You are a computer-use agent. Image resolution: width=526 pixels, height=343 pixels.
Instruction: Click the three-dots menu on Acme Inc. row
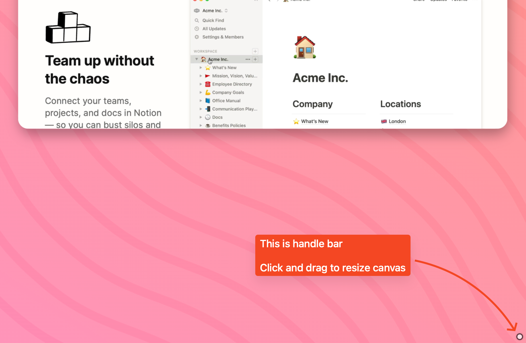pos(248,59)
